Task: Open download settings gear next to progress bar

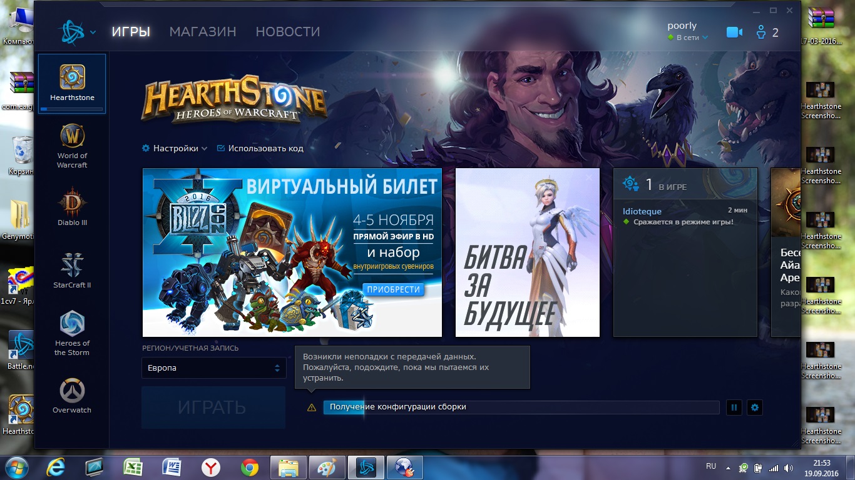Action: pyautogui.click(x=755, y=407)
